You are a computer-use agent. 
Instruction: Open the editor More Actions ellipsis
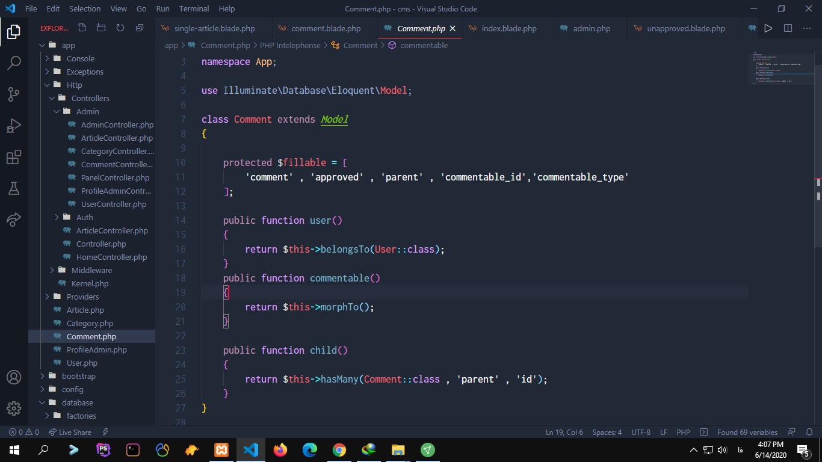point(807,28)
